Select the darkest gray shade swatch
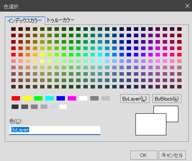This screenshot has width=192, height=161. pyautogui.click(x=15, y=107)
